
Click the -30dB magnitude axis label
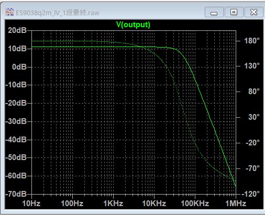[x=16, y=121]
